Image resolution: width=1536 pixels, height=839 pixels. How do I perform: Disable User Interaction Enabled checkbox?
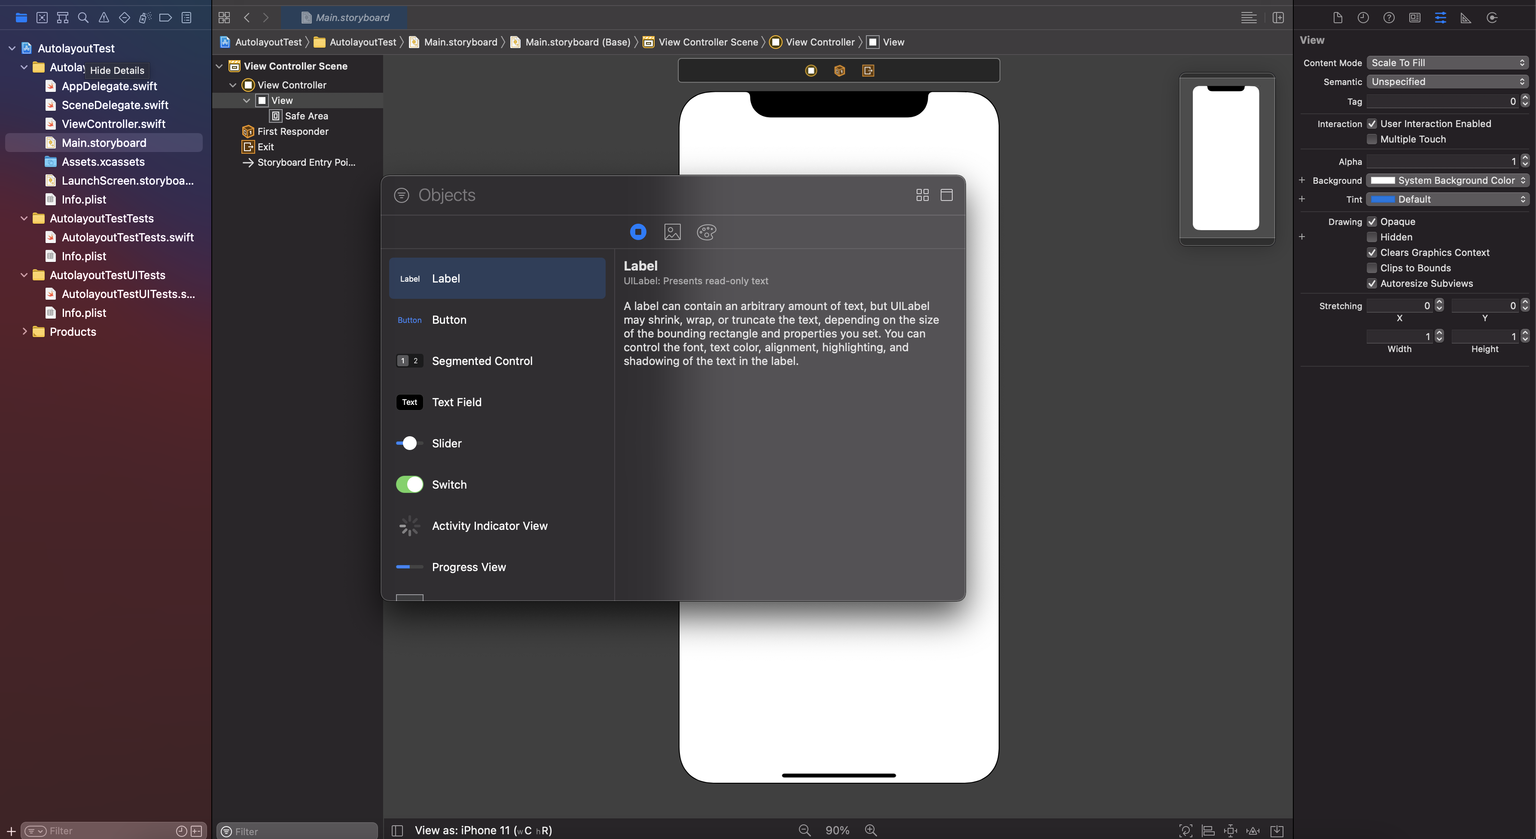[1371, 124]
